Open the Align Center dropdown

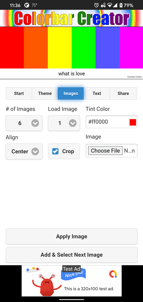point(24,151)
